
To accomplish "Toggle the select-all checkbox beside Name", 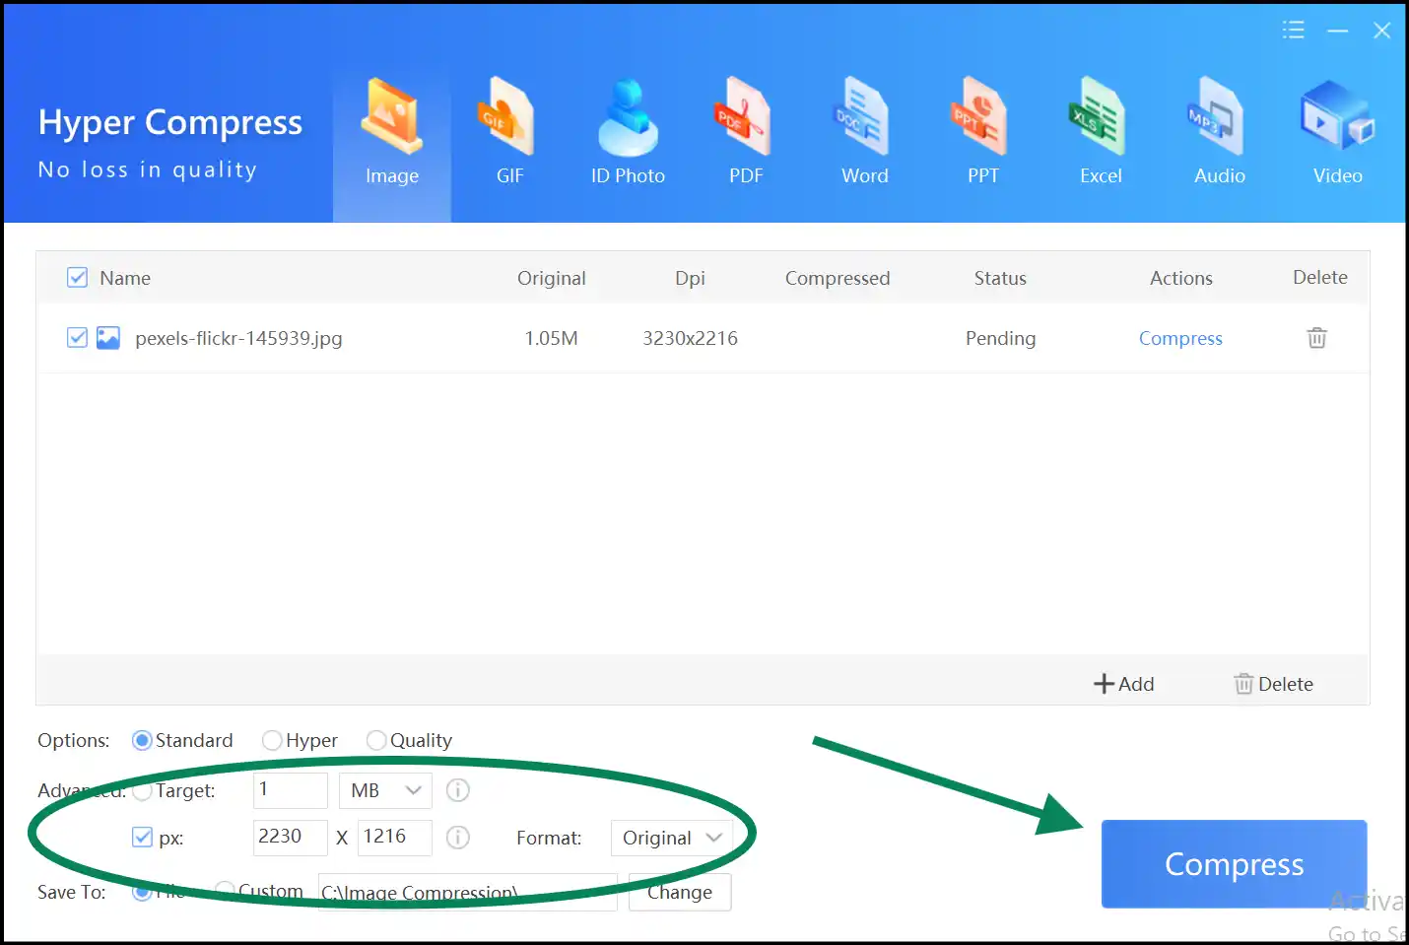I will [77, 278].
